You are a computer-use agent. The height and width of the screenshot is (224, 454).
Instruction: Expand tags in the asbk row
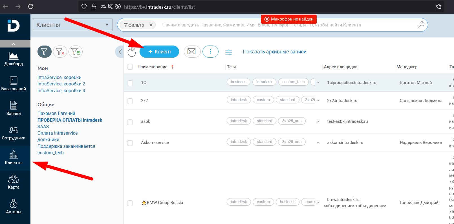coord(318,122)
